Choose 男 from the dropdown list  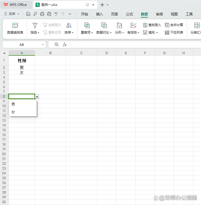point(23,104)
